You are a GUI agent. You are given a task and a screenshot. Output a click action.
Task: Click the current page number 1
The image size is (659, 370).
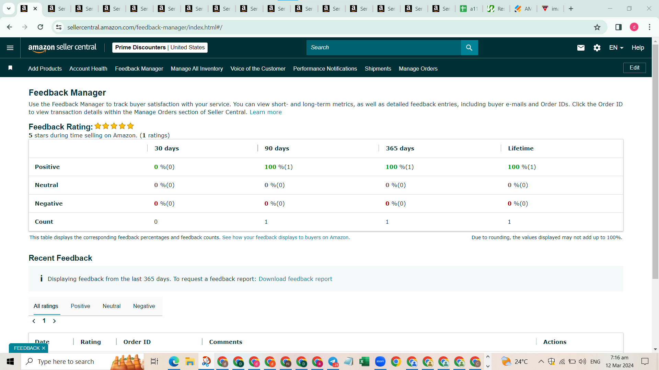(x=44, y=321)
